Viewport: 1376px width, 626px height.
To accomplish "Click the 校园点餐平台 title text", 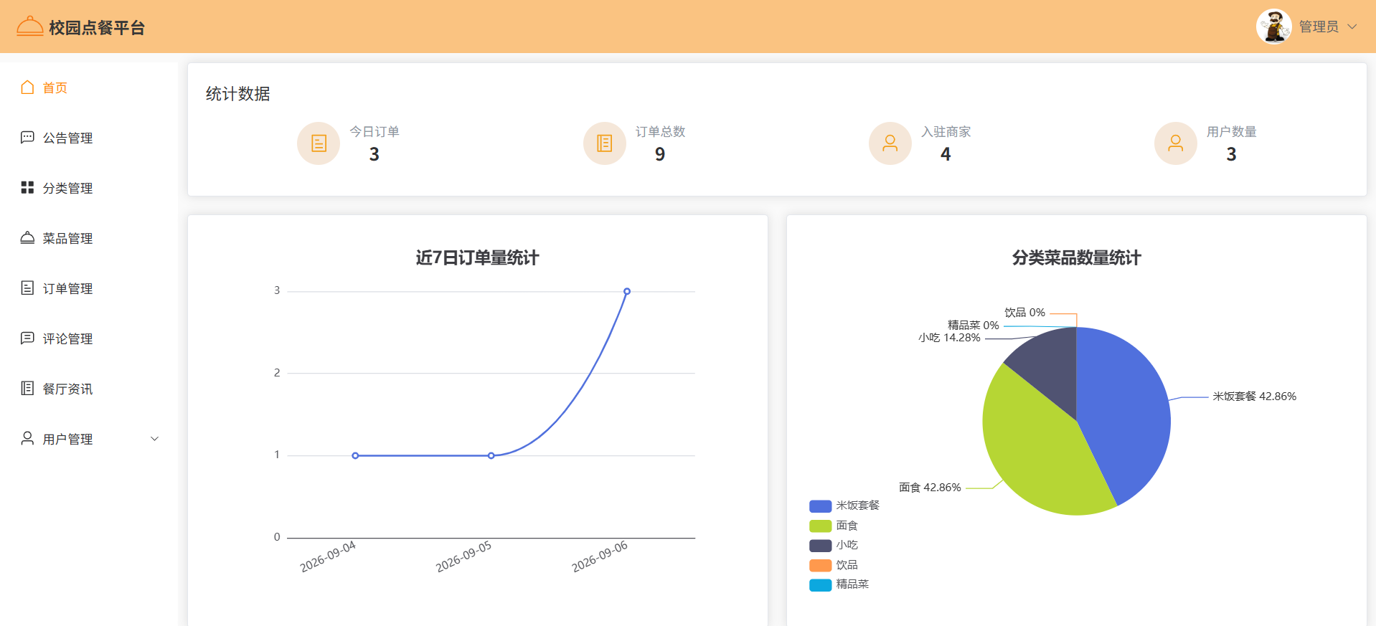I will pyautogui.click(x=97, y=27).
